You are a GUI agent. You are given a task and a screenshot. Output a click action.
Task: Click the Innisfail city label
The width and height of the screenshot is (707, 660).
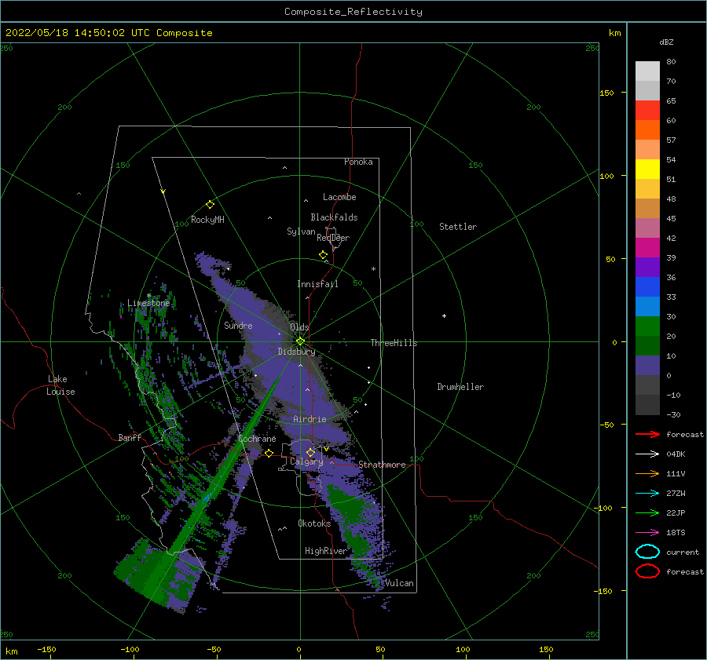click(317, 284)
